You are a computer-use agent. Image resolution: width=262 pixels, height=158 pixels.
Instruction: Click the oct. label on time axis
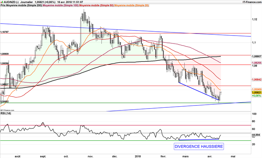[x=66, y=156]
